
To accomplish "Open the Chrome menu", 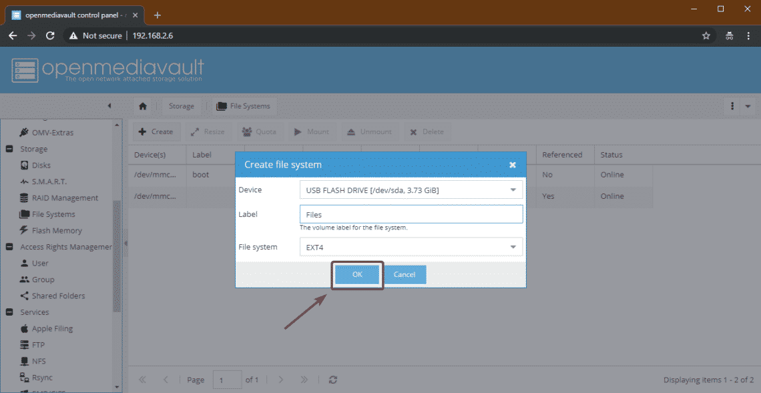I will pyautogui.click(x=748, y=35).
